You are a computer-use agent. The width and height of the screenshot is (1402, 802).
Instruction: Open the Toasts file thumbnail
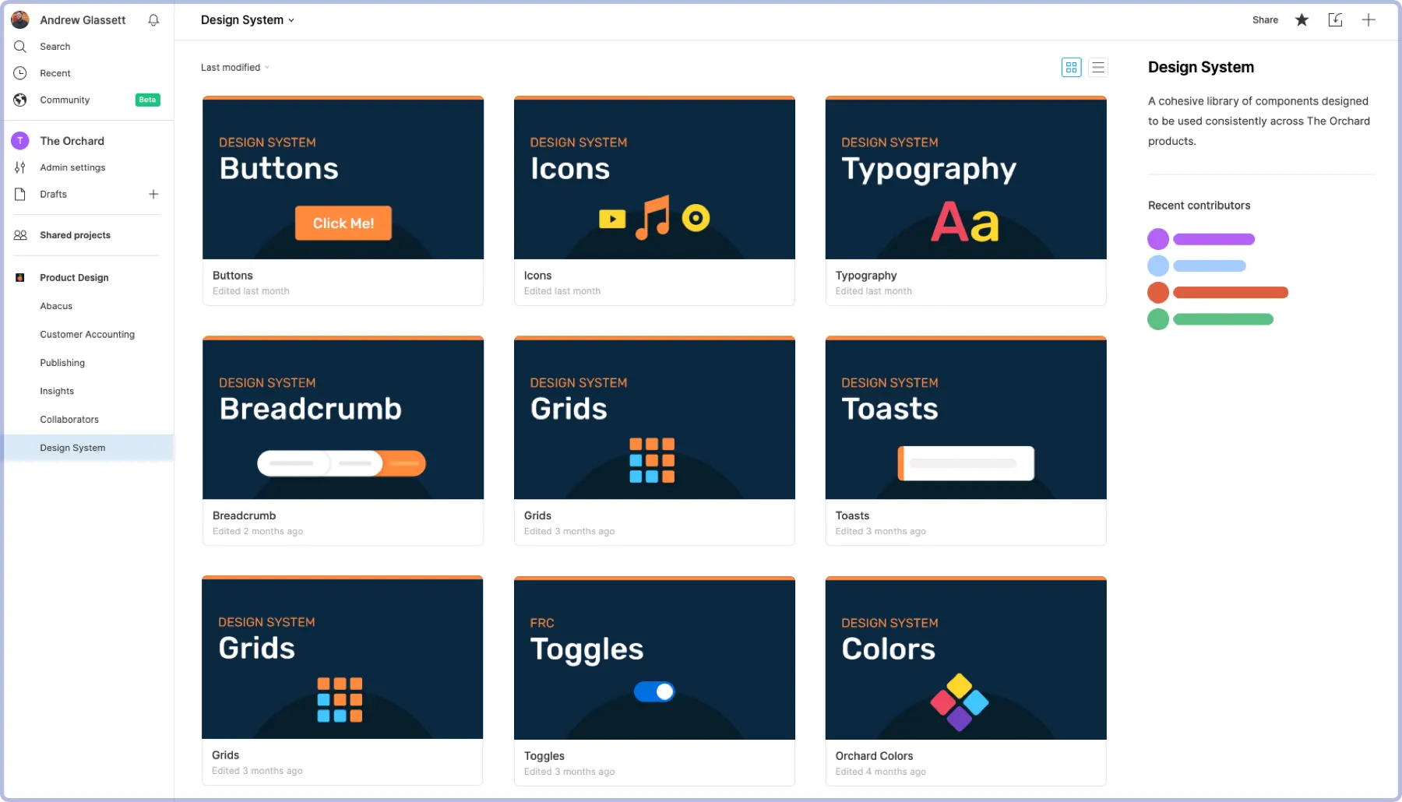pyautogui.click(x=966, y=417)
